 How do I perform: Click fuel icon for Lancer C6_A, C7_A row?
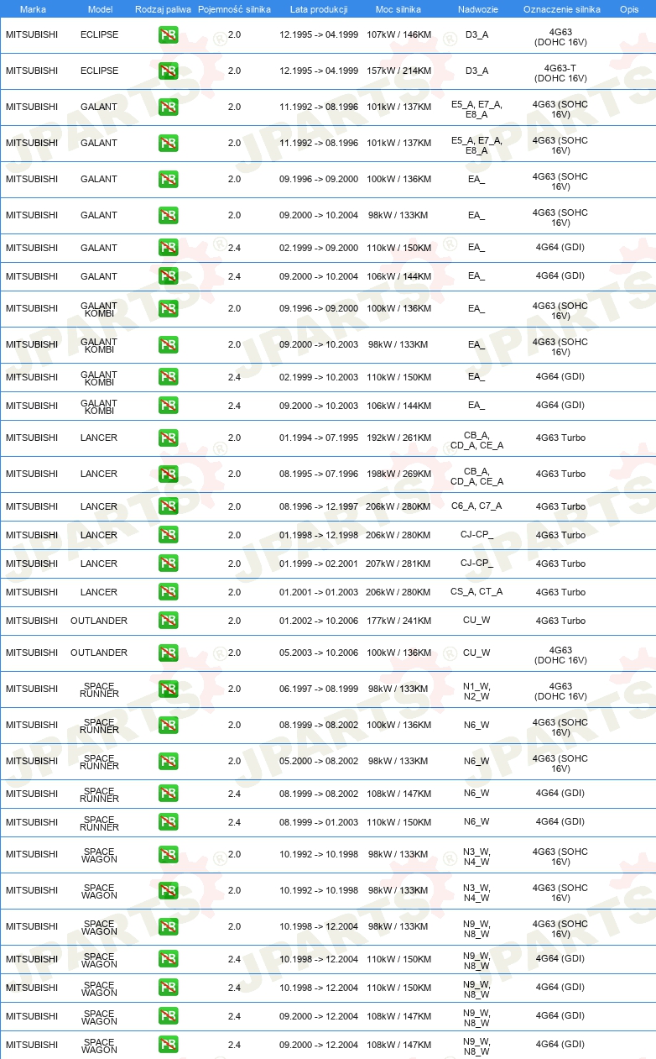point(168,506)
